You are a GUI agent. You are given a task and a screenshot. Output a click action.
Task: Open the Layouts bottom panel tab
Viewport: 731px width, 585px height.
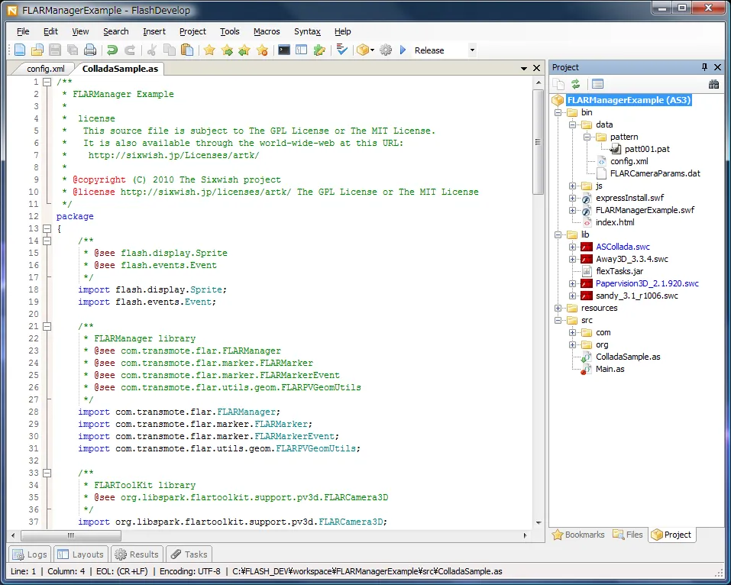point(81,554)
